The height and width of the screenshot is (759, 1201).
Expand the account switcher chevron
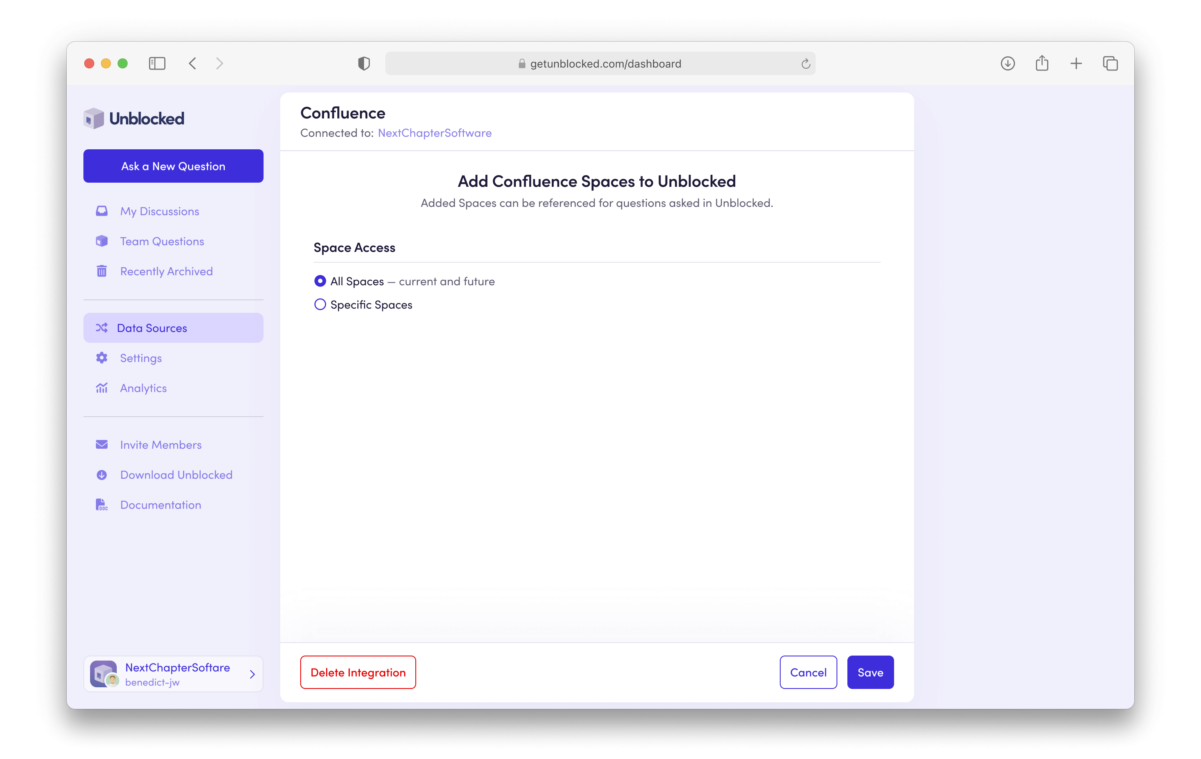click(252, 674)
